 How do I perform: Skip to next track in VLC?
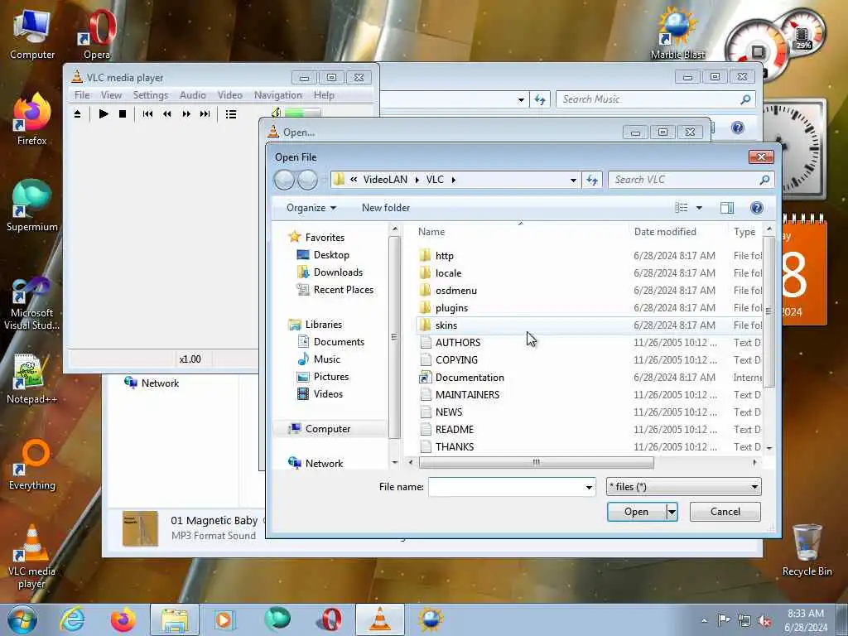(x=205, y=114)
